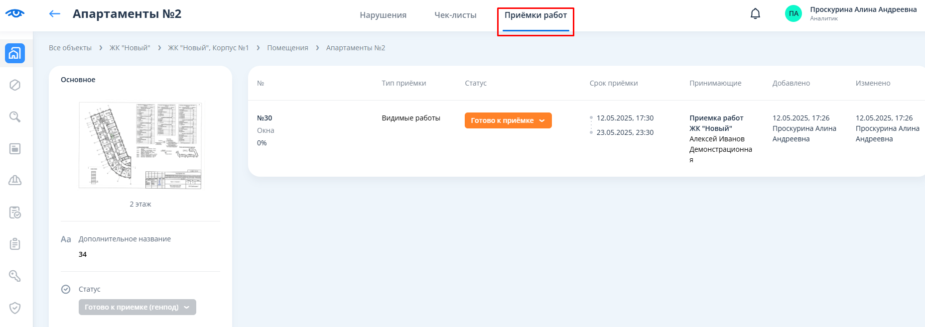The height and width of the screenshot is (327, 925).
Task: Click the hard hat icon in sidebar
Action: tap(15, 180)
